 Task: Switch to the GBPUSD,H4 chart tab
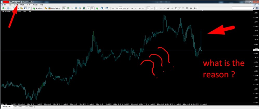[18, 107]
